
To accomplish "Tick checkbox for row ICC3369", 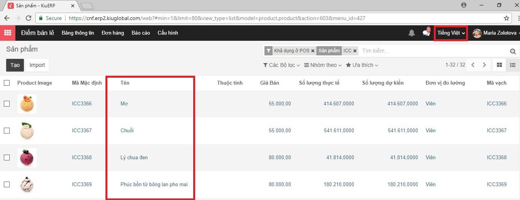I will tap(7, 184).
